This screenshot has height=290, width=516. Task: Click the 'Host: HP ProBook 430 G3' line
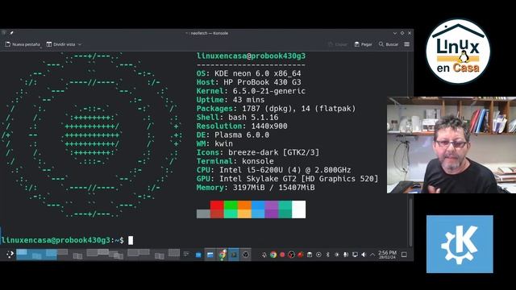coord(249,82)
